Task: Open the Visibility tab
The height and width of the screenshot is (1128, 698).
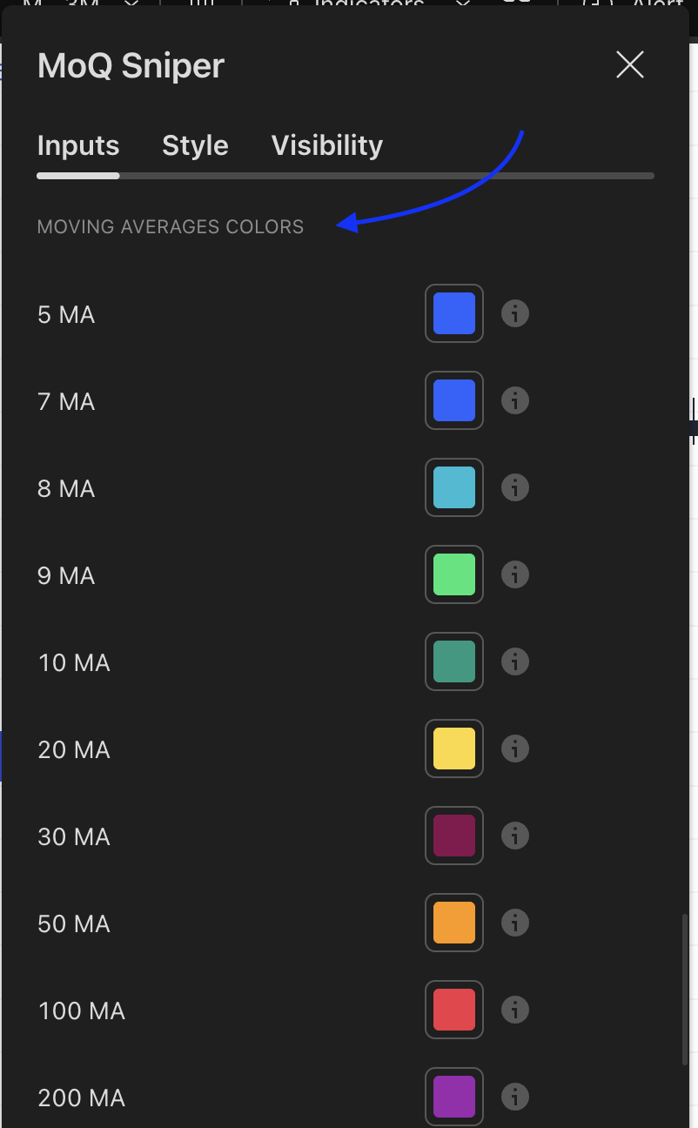Action: (x=326, y=145)
